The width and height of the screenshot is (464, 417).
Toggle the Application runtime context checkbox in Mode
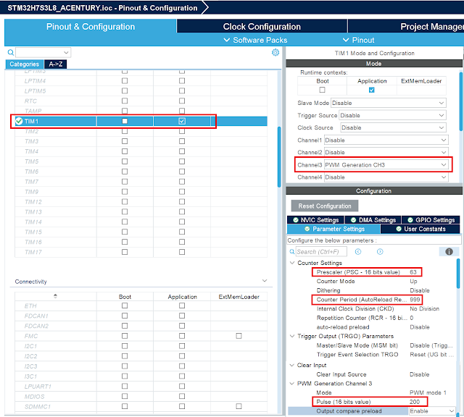click(372, 90)
